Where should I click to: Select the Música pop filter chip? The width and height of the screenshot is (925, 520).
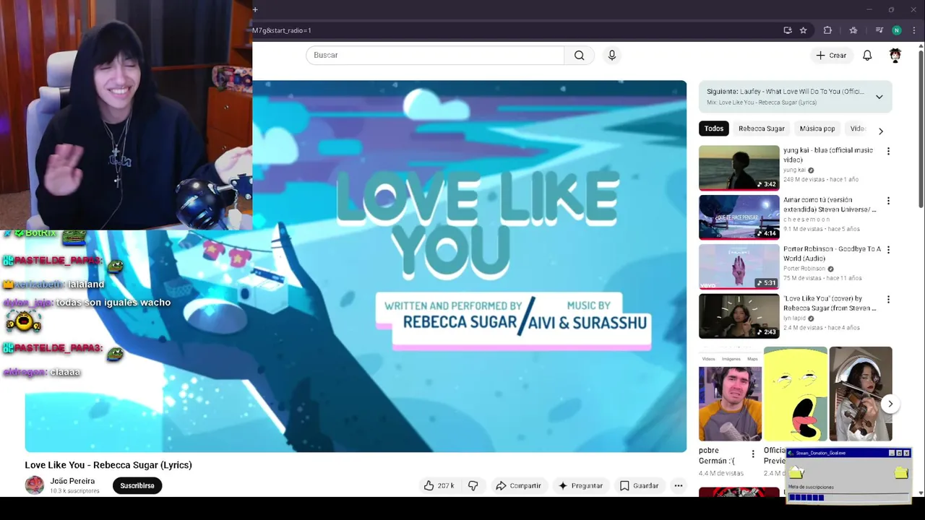coord(817,129)
